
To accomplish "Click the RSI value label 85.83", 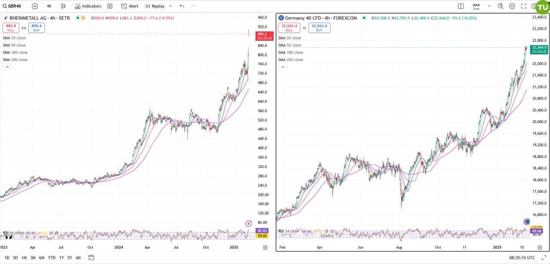I will click(261, 231).
